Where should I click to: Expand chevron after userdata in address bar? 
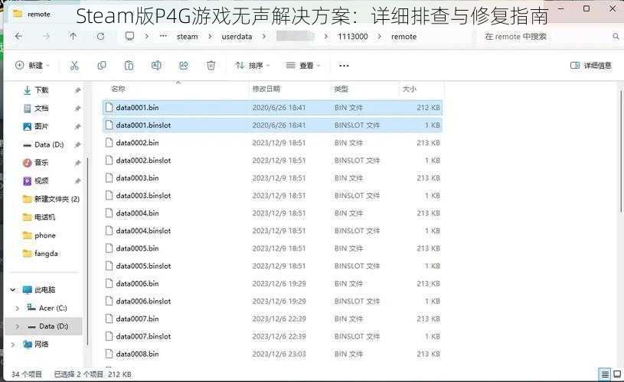pos(264,37)
